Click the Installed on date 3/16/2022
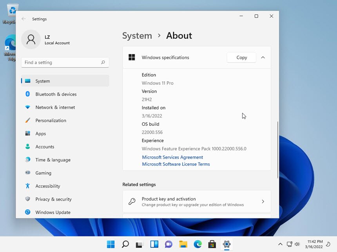Screen dimensions: 337x252 [x=152, y=116]
